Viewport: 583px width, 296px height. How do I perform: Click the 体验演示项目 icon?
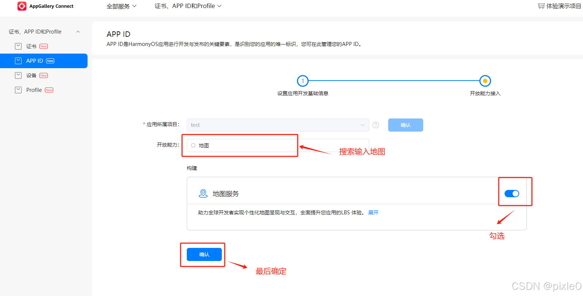541,6
